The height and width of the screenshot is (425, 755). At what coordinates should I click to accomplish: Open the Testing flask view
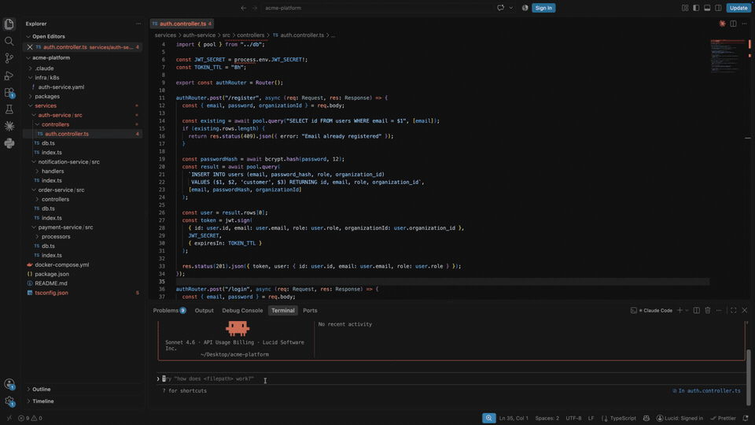[x=9, y=109]
